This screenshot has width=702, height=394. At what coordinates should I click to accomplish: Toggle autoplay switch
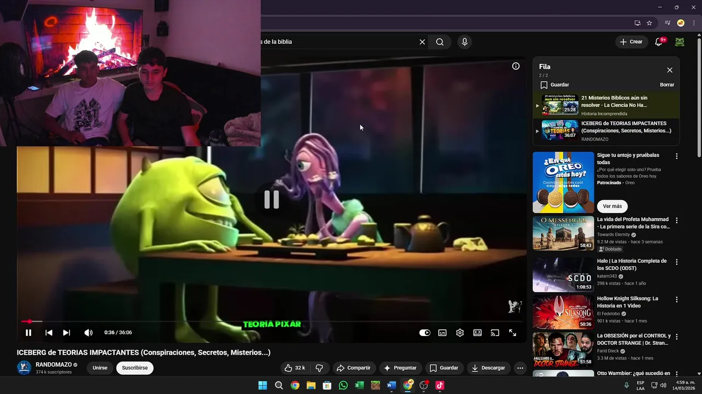424,332
